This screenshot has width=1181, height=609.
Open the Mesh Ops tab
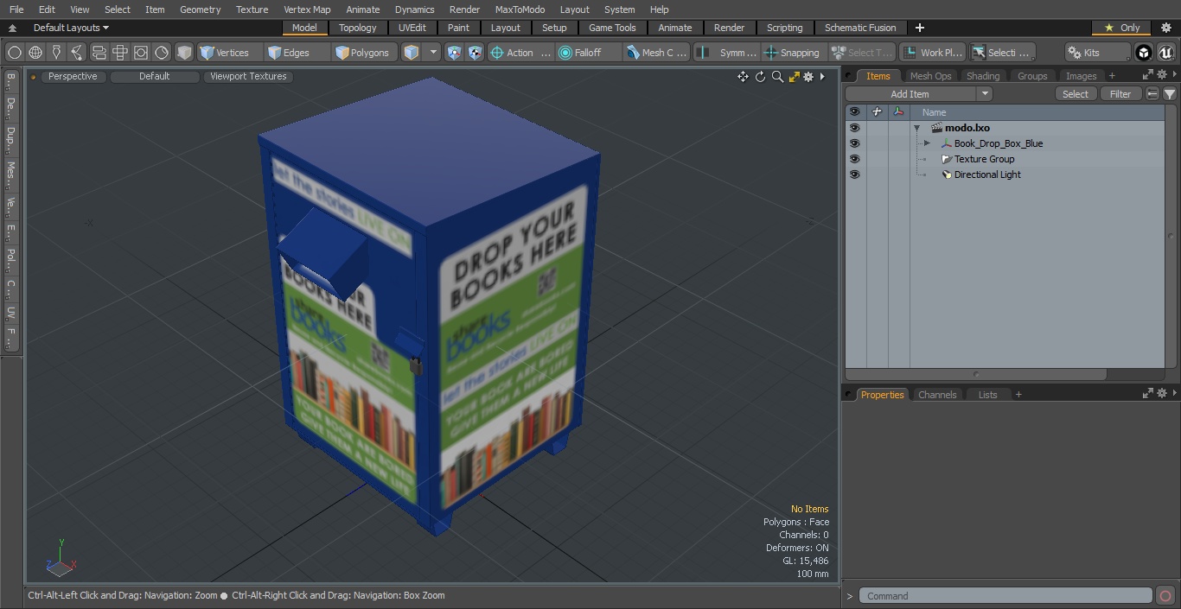pyautogui.click(x=930, y=76)
